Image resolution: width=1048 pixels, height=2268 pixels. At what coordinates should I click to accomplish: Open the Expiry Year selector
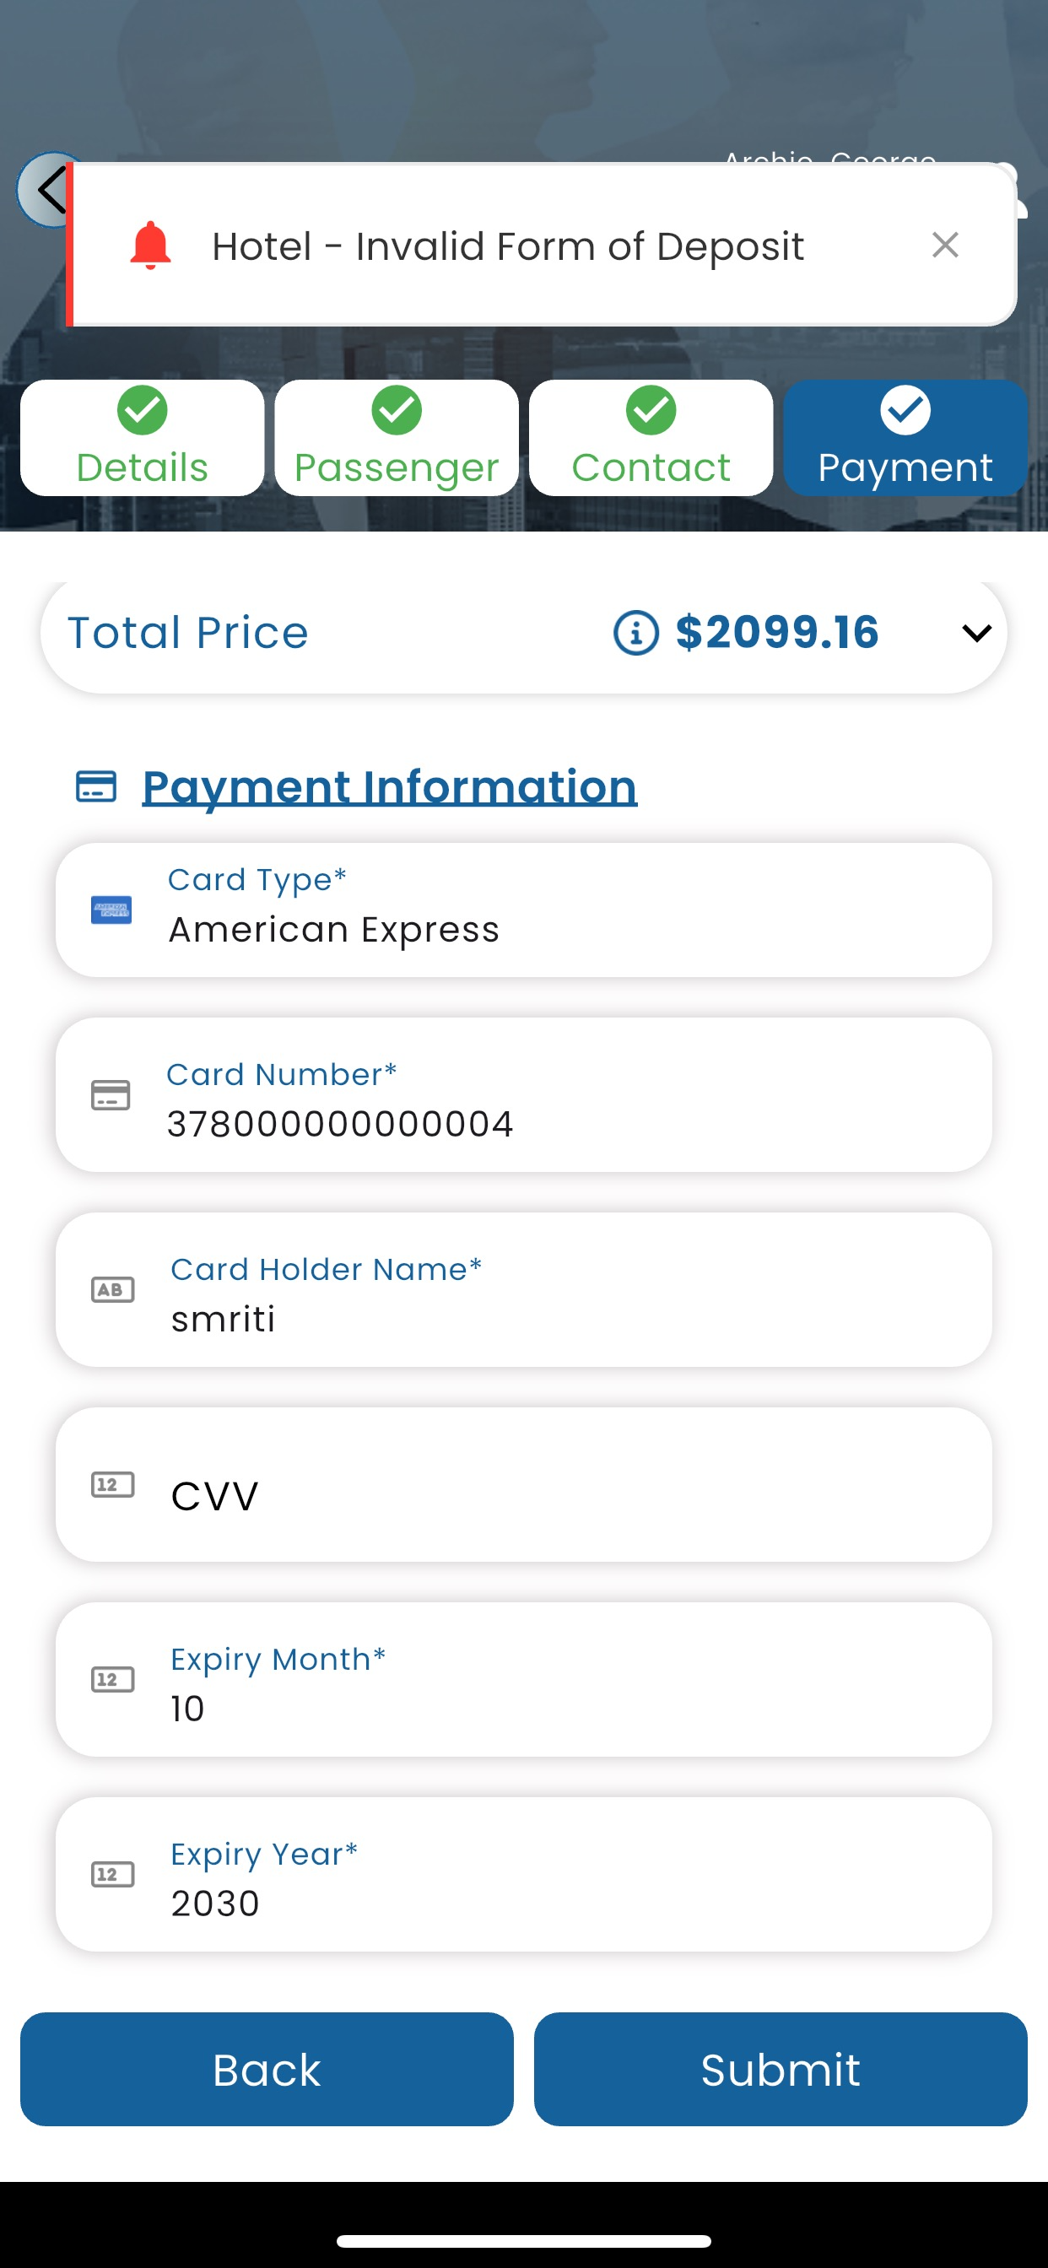pyautogui.click(x=564, y=1875)
